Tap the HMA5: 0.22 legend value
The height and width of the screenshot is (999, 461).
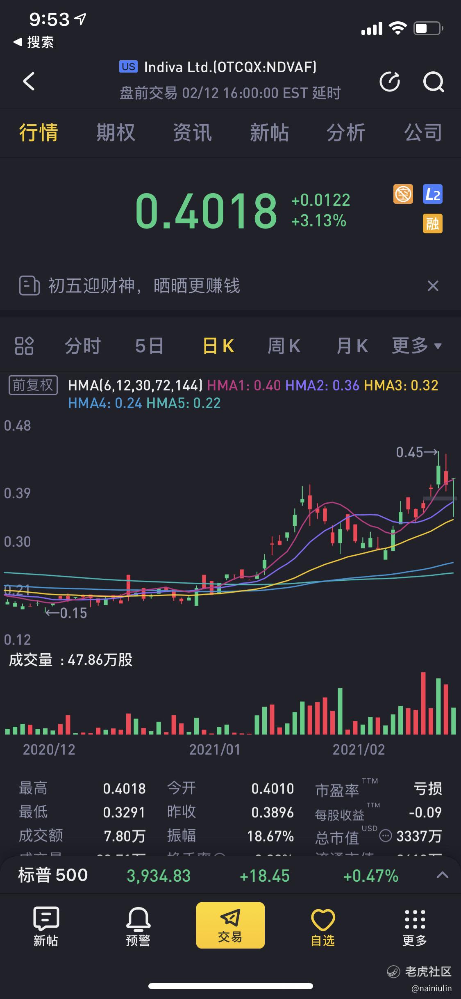[184, 403]
